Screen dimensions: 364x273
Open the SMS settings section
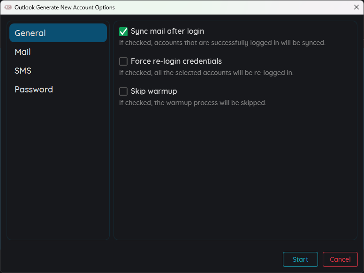point(58,70)
